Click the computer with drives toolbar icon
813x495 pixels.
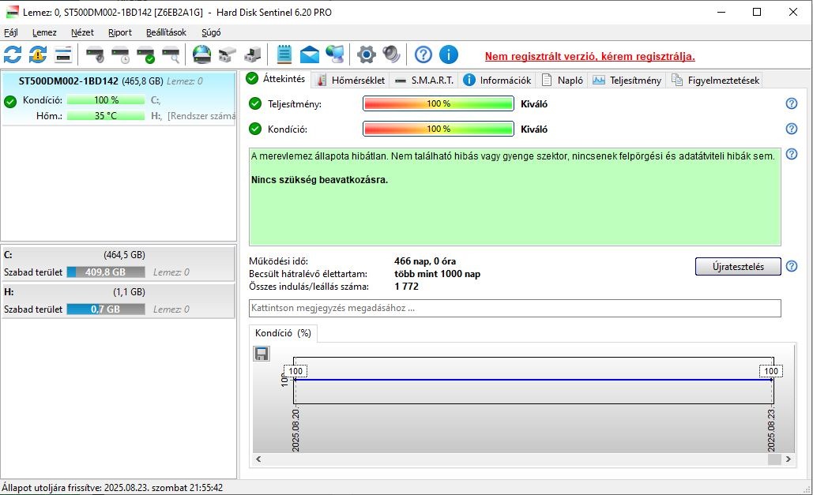(x=253, y=54)
